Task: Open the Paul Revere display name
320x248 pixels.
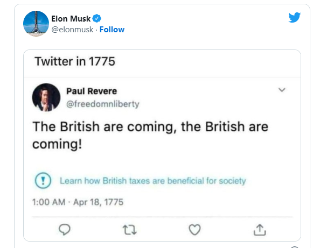Action: 92,91
